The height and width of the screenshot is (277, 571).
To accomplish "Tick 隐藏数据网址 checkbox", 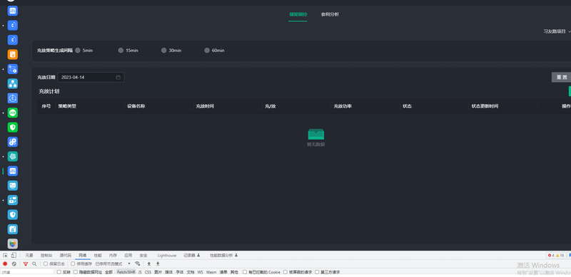I will tap(76, 272).
